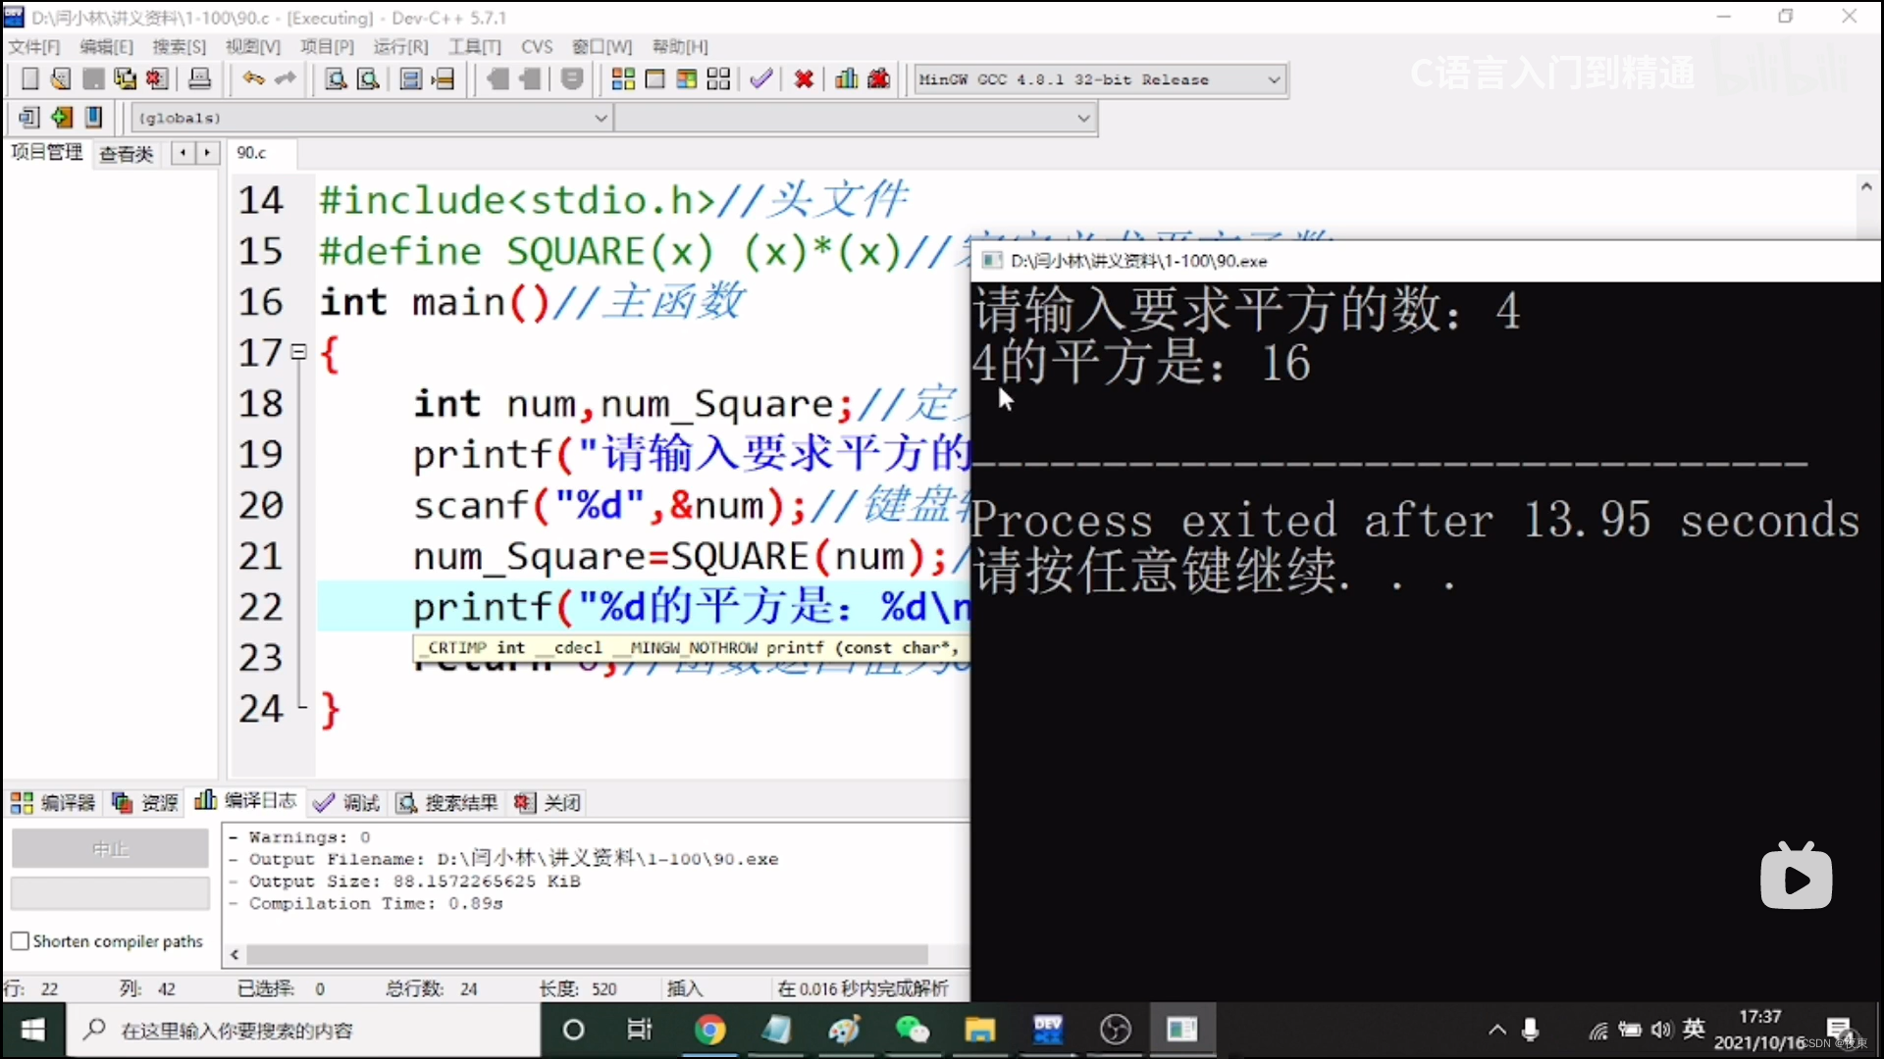Switch to the 查看类 class browser tab

[125, 153]
